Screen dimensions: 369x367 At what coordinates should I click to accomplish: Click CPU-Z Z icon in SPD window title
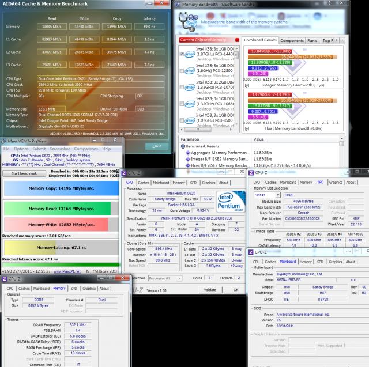251,173
